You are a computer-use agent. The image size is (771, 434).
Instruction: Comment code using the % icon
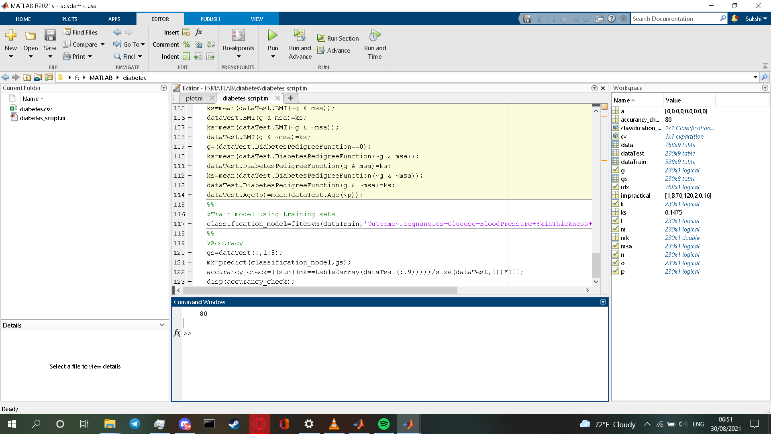[186, 45]
